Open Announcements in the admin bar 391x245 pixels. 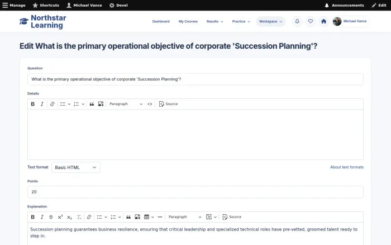point(344,5)
